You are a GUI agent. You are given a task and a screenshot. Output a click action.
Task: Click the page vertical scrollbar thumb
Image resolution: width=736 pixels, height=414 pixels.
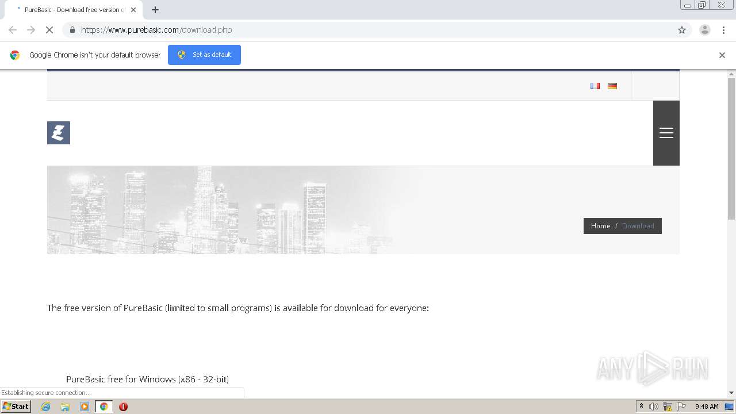[731, 148]
